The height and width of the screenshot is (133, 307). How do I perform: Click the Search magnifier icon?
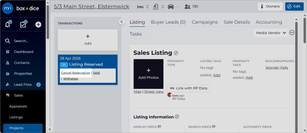click(x=7, y=41)
